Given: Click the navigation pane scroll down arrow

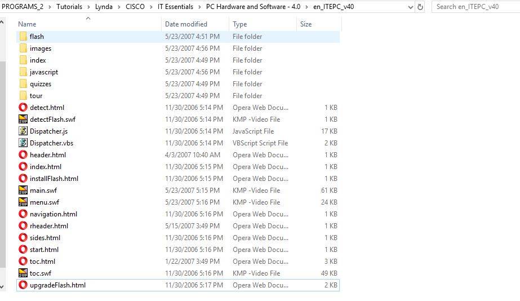Looking at the screenshot, I should (2, 286).
